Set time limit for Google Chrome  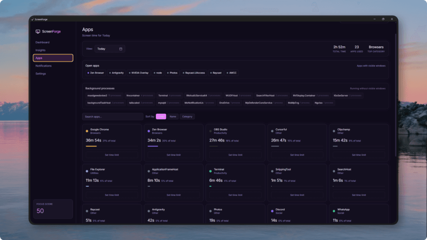[112, 155]
